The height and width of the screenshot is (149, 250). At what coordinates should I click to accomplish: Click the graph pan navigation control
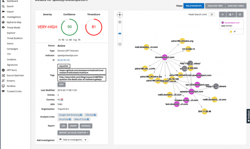point(120,15)
